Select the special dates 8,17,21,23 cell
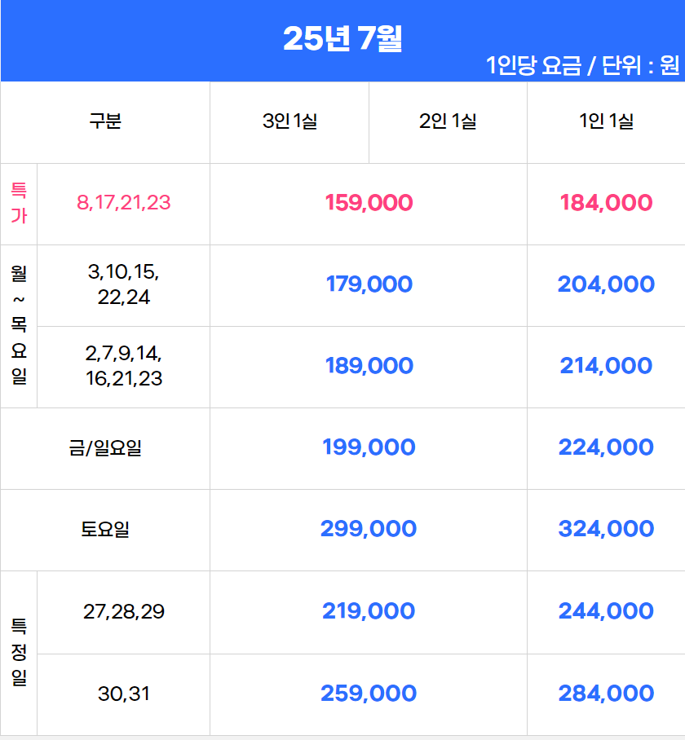This screenshot has width=685, height=740. [x=124, y=203]
